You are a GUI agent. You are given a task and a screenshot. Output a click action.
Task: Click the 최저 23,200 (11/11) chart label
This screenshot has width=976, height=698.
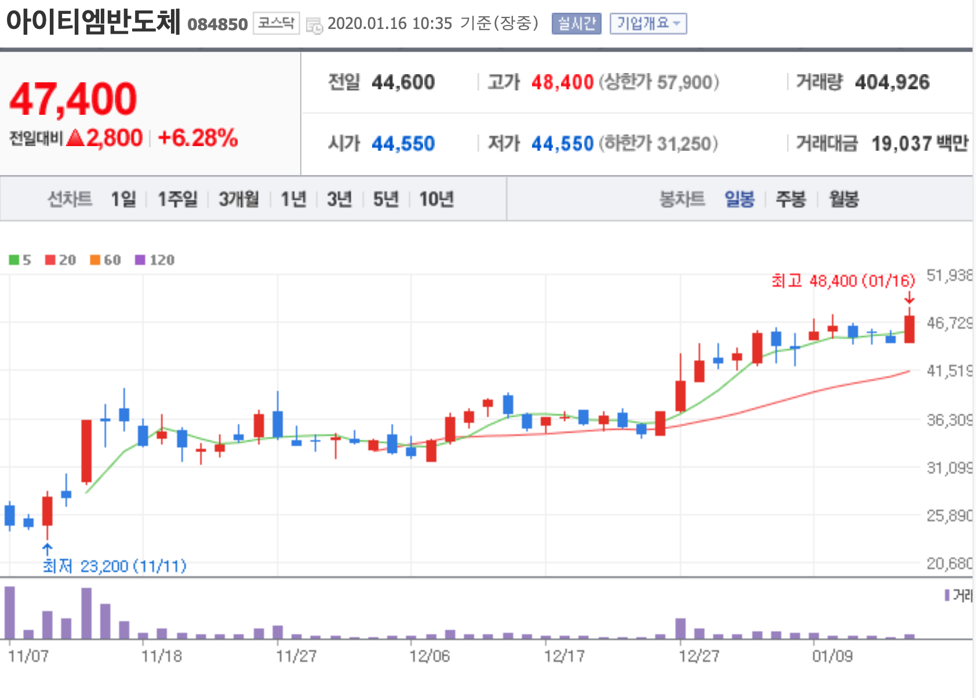pos(115,566)
